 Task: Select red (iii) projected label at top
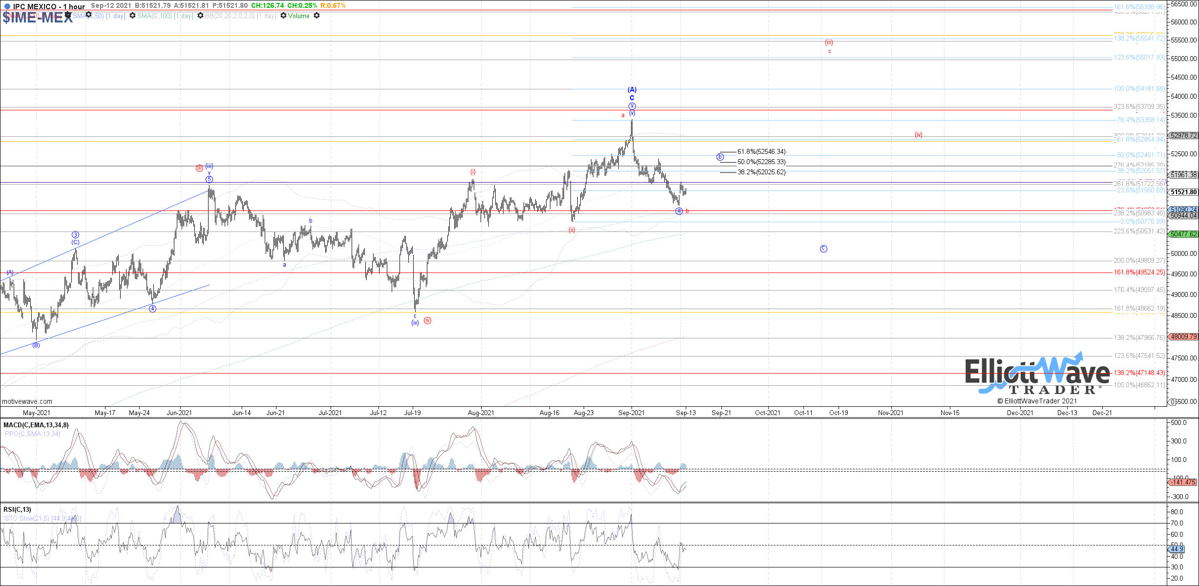(x=829, y=42)
